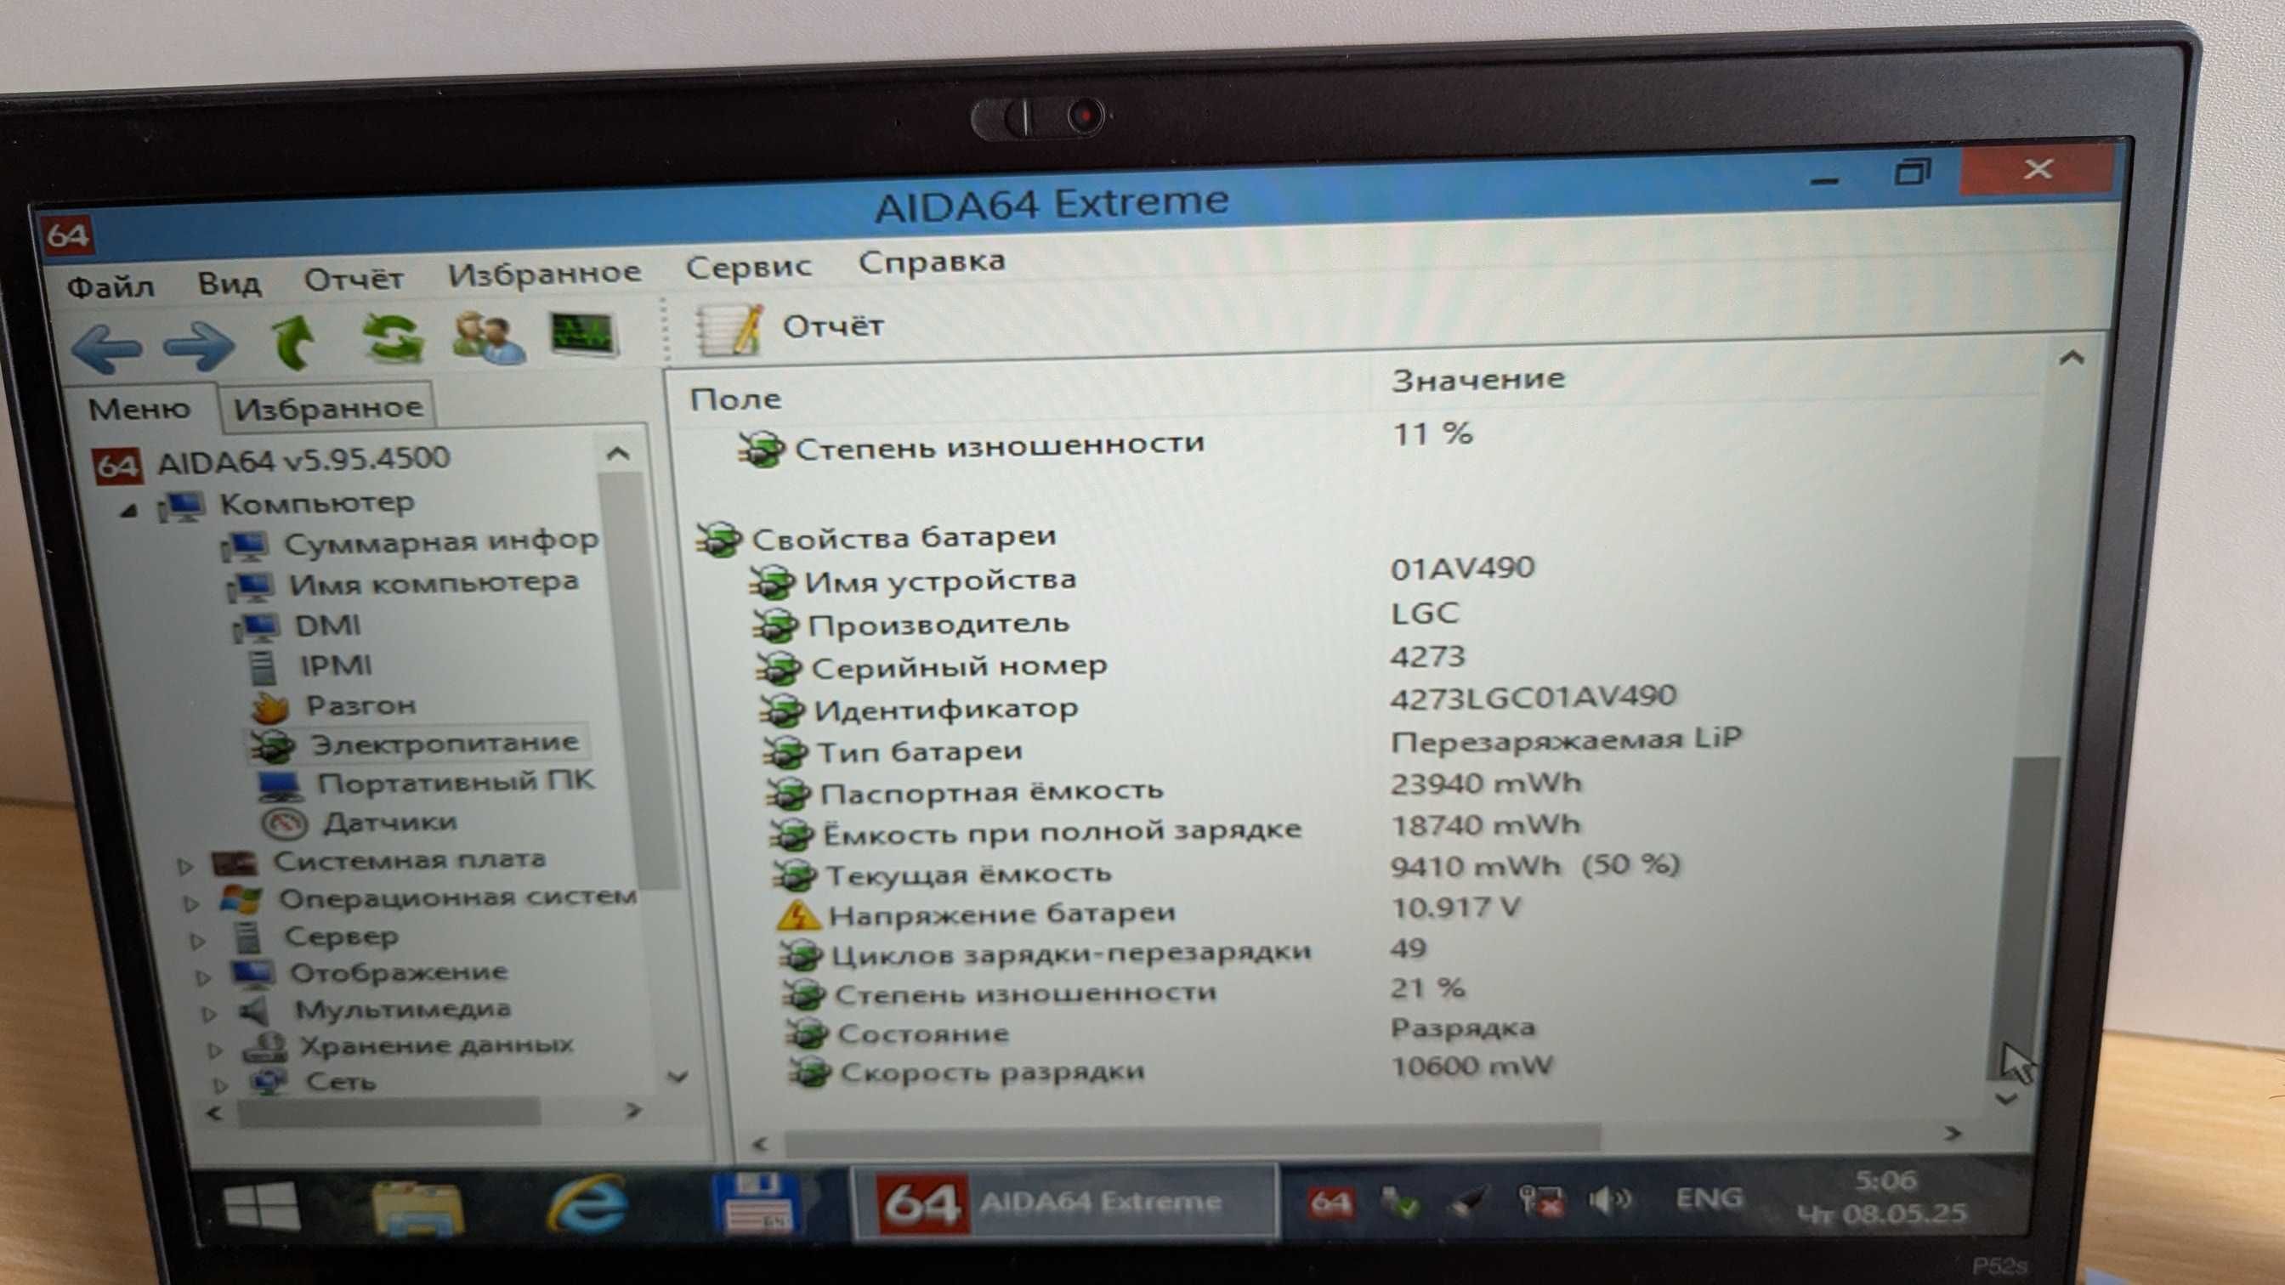Open the Windows Start button
The image size is (2285, 1285).
pyautogui.click(x=261, y=1207)
